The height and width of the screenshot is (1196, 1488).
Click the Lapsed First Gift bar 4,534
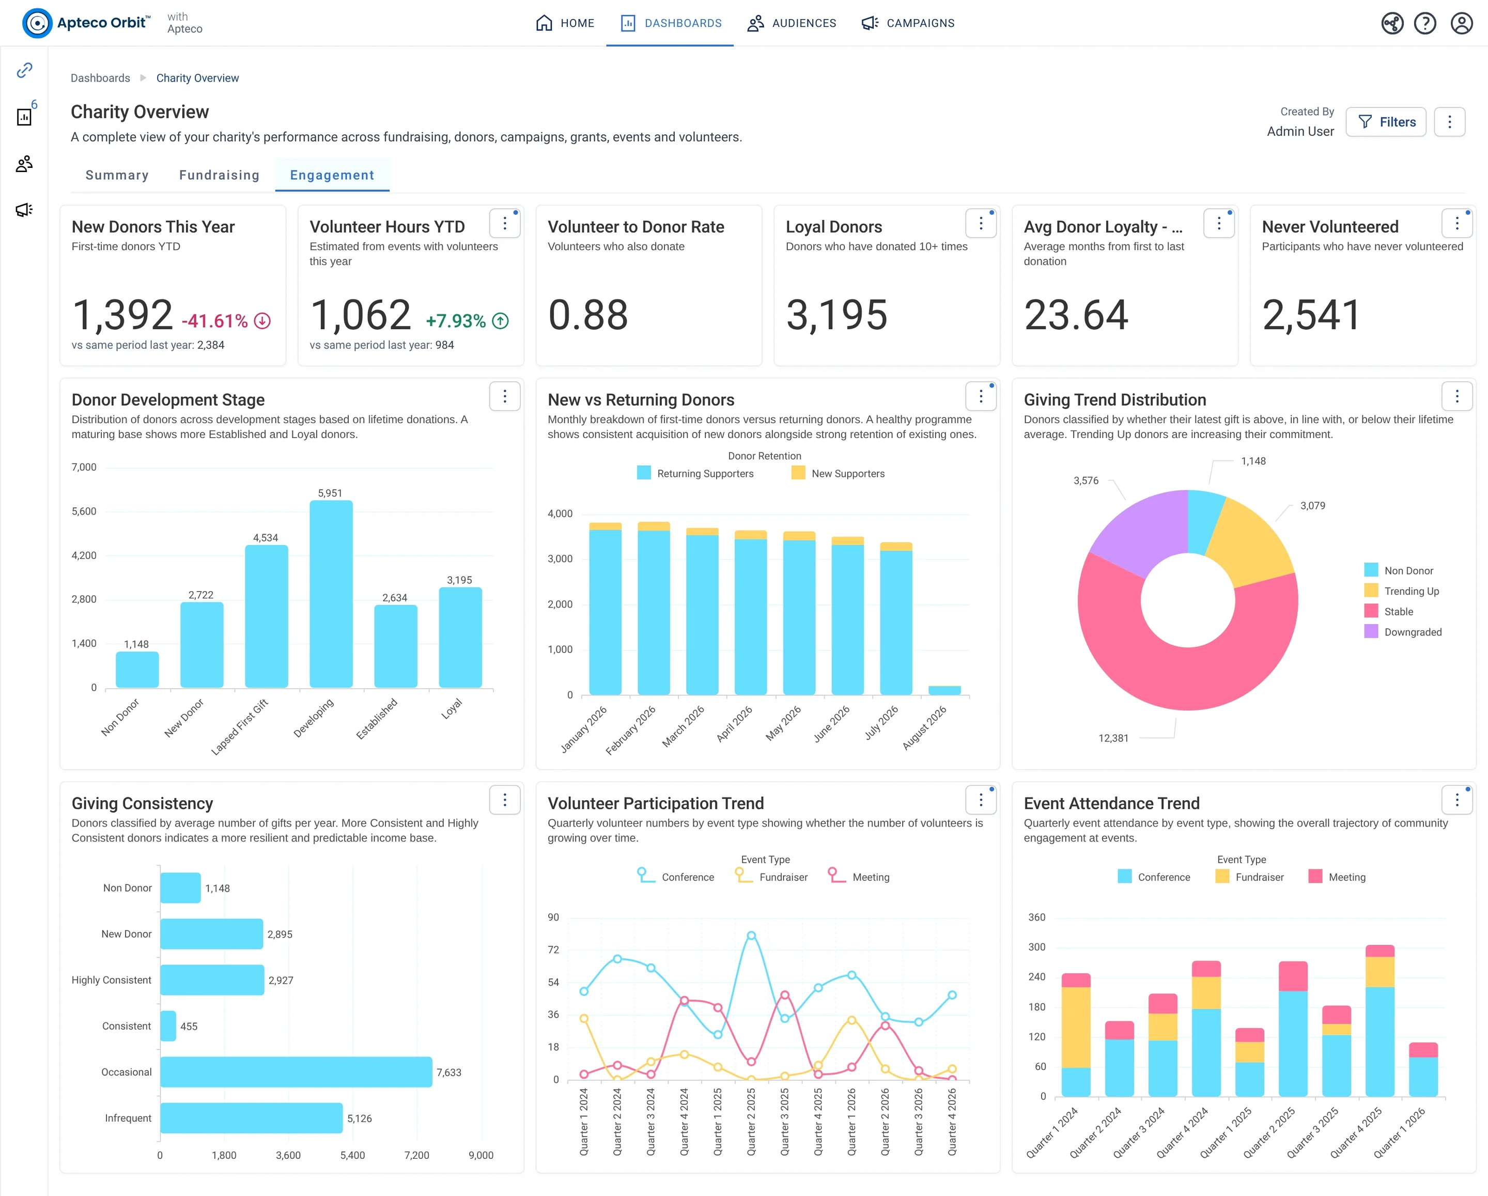point(267,616)
